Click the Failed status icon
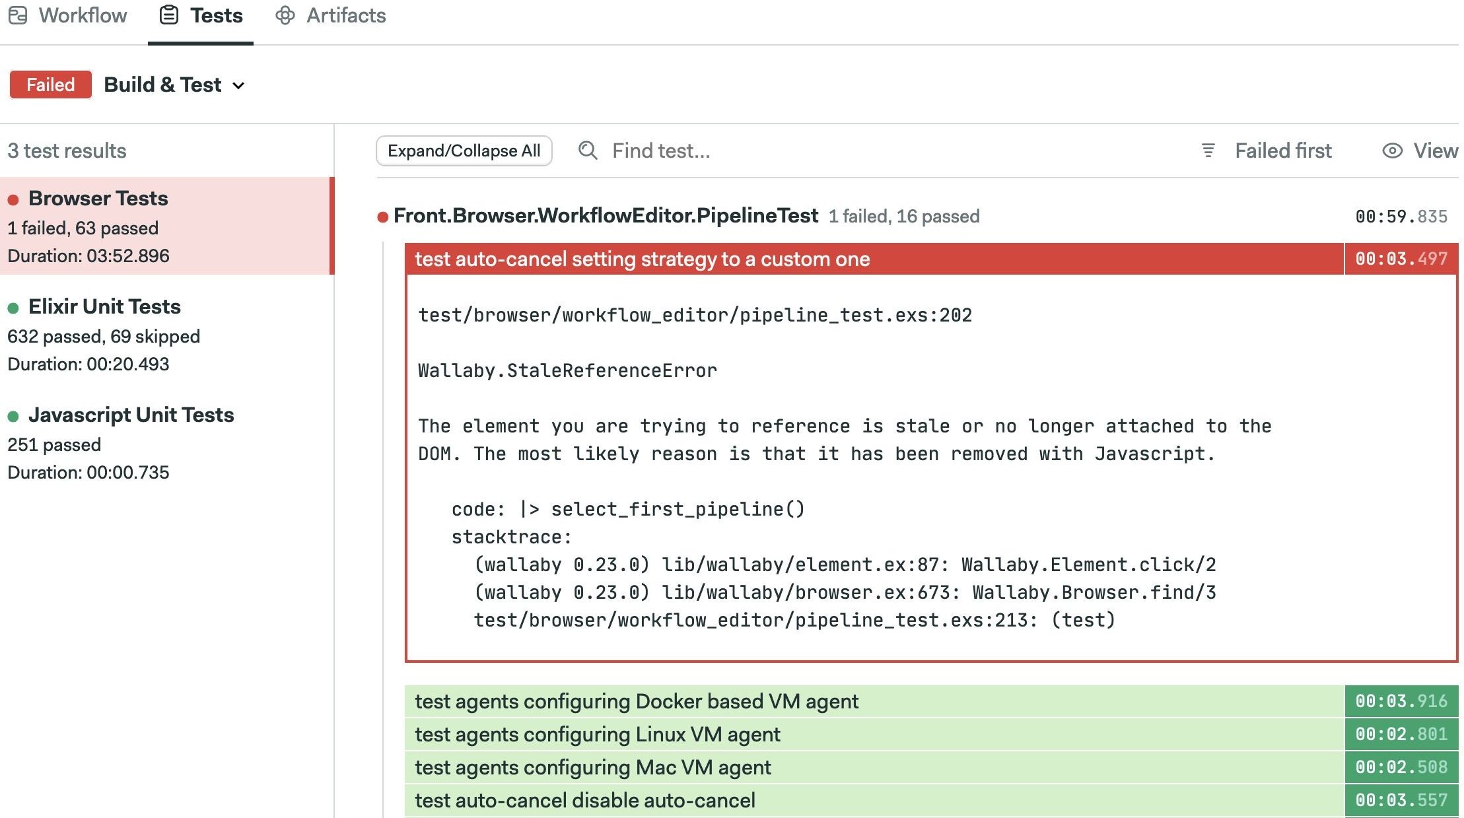Screen dimensions: 1464x818 point(50,83)
